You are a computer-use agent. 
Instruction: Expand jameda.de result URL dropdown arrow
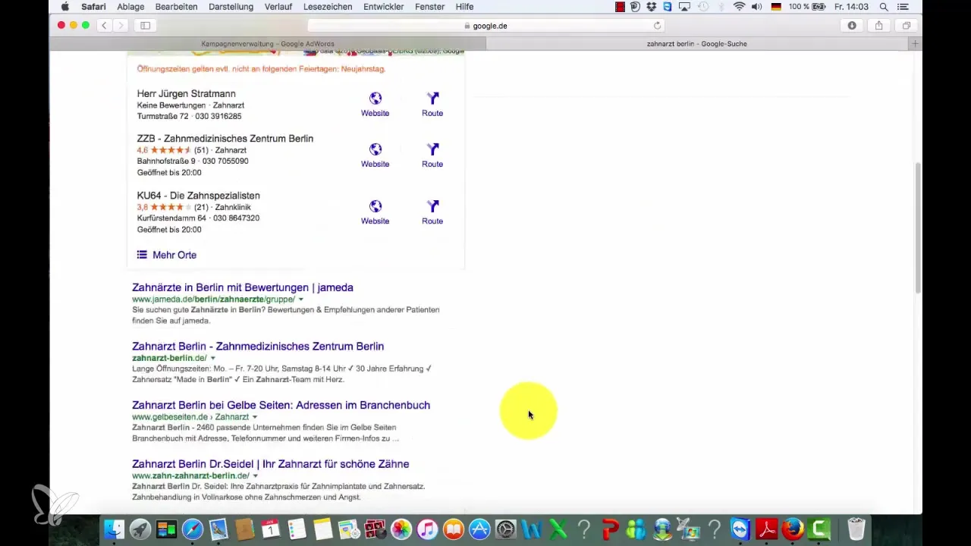click(x=301, y=300)
